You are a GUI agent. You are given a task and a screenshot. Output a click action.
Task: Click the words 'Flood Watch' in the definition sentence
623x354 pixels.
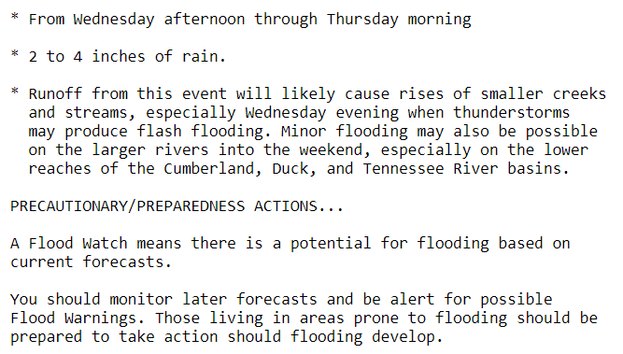point(69,243)
